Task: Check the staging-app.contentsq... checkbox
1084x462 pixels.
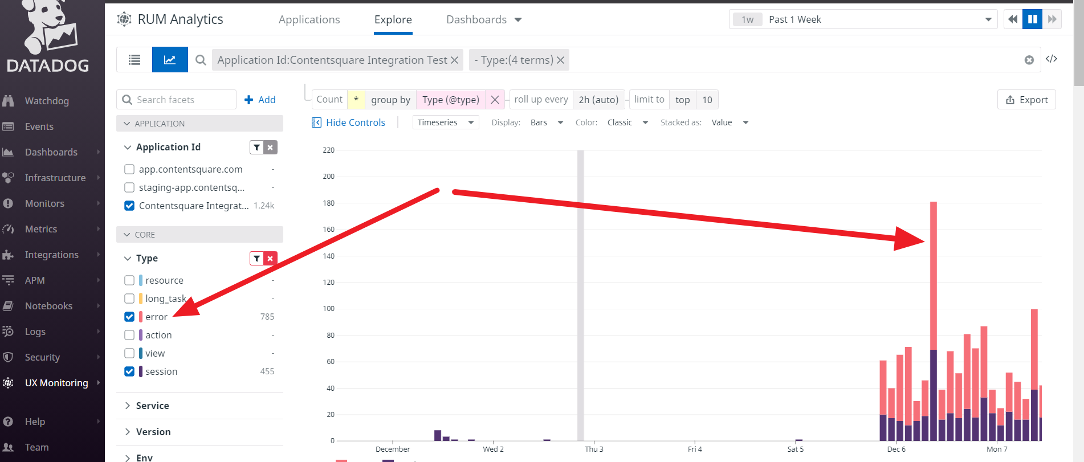Action: 129,187
